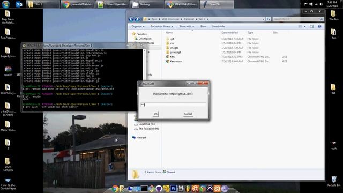Open XAMPP from the dock
This screenshot has height=193, width=343.
[x=217, y=188]
